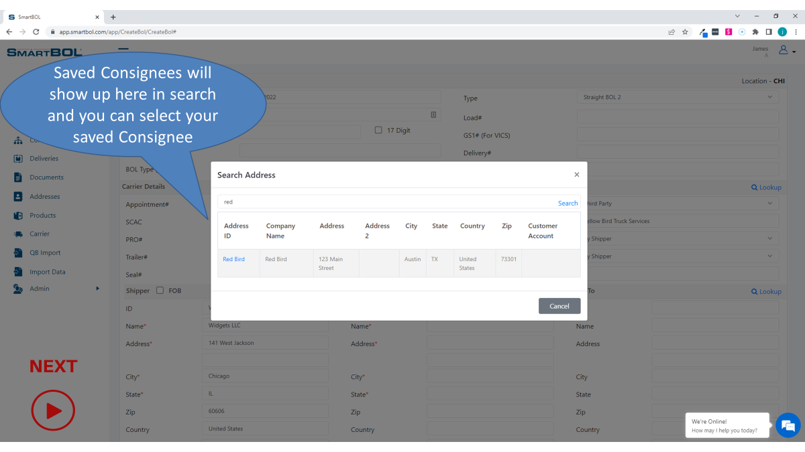This screenshot has height=452, width=805.
Task: Open the Extensions puzzle icon
Action: (755, 31)
